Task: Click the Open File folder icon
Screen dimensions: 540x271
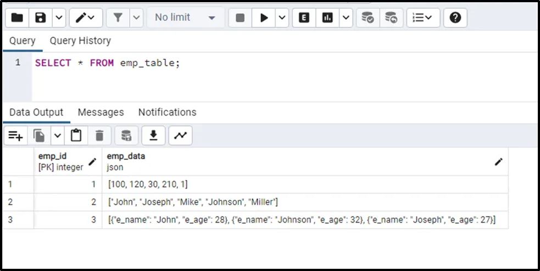Action: [x=17, y=18]
